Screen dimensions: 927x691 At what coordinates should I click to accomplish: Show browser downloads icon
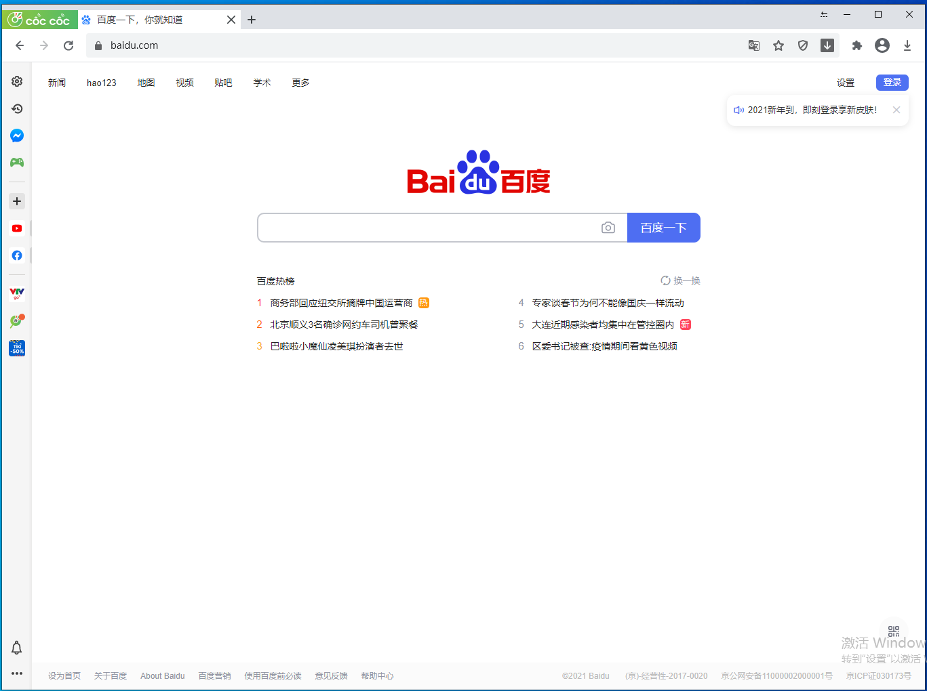[907, 45]
